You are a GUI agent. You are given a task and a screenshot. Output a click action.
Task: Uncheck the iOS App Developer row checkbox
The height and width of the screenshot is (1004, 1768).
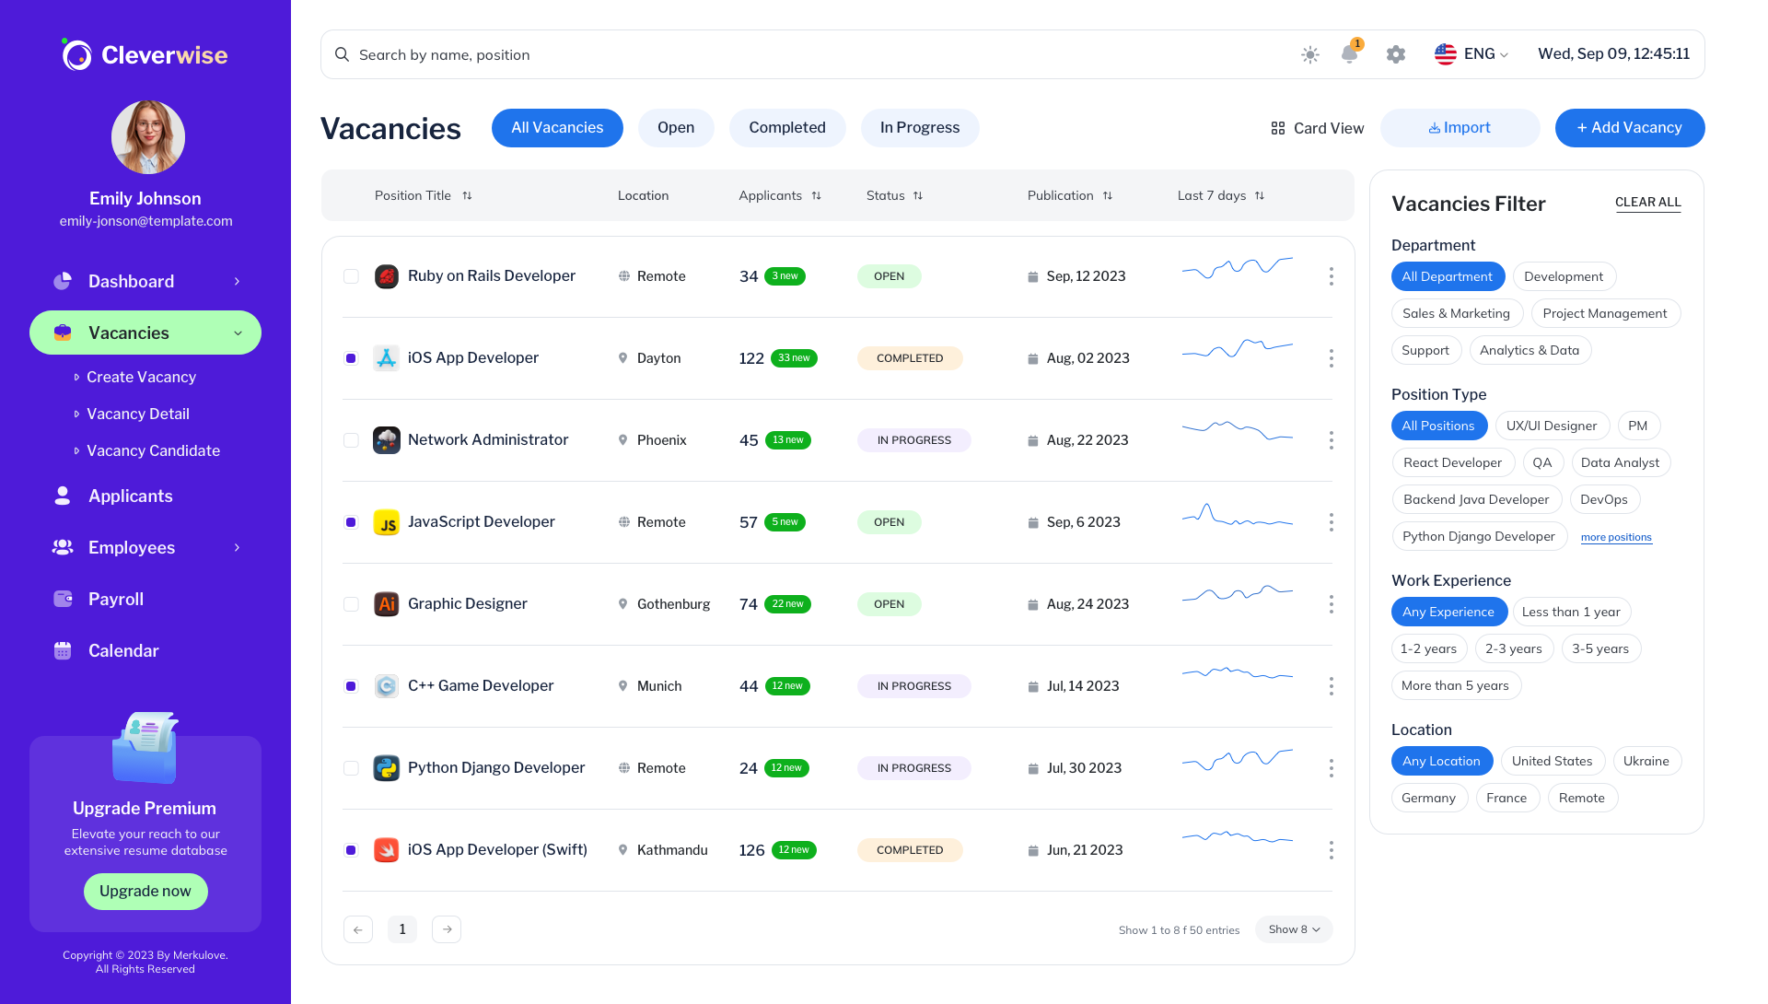click(x=351, y=358)
